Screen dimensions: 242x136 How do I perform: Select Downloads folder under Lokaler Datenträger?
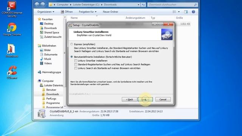point(53,94)
